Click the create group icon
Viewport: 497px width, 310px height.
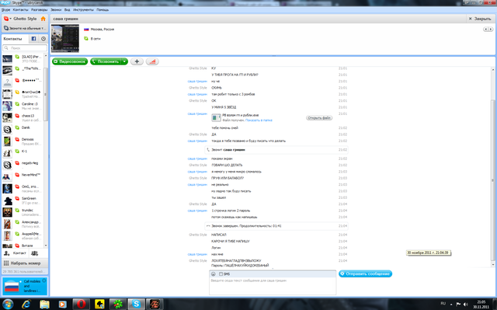pyautogui.click(x=34, y=253)
